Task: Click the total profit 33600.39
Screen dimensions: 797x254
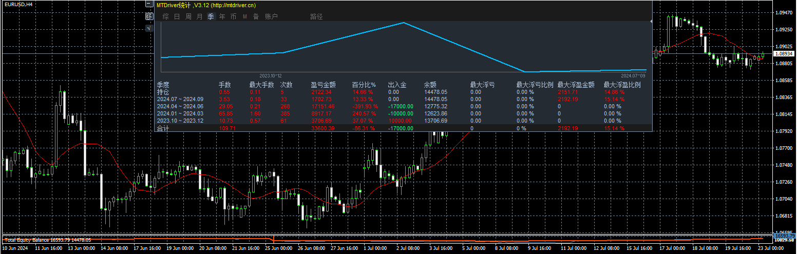Action: click(x=322, y=128)
